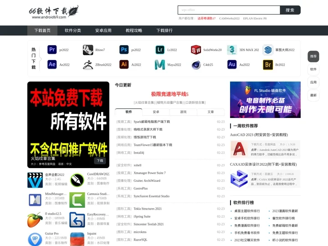Select 应用 in side floating menu
Viewport: 328px width, 246px height.
click(x=313, y=82)
